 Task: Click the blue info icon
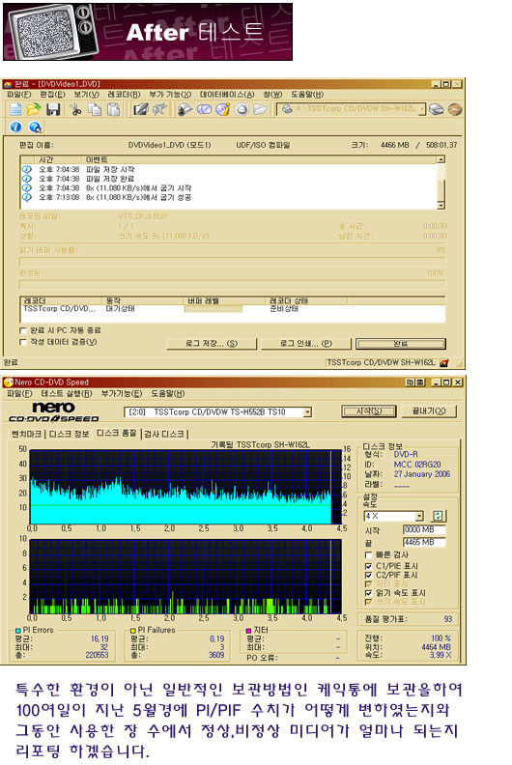pos(15,127)
